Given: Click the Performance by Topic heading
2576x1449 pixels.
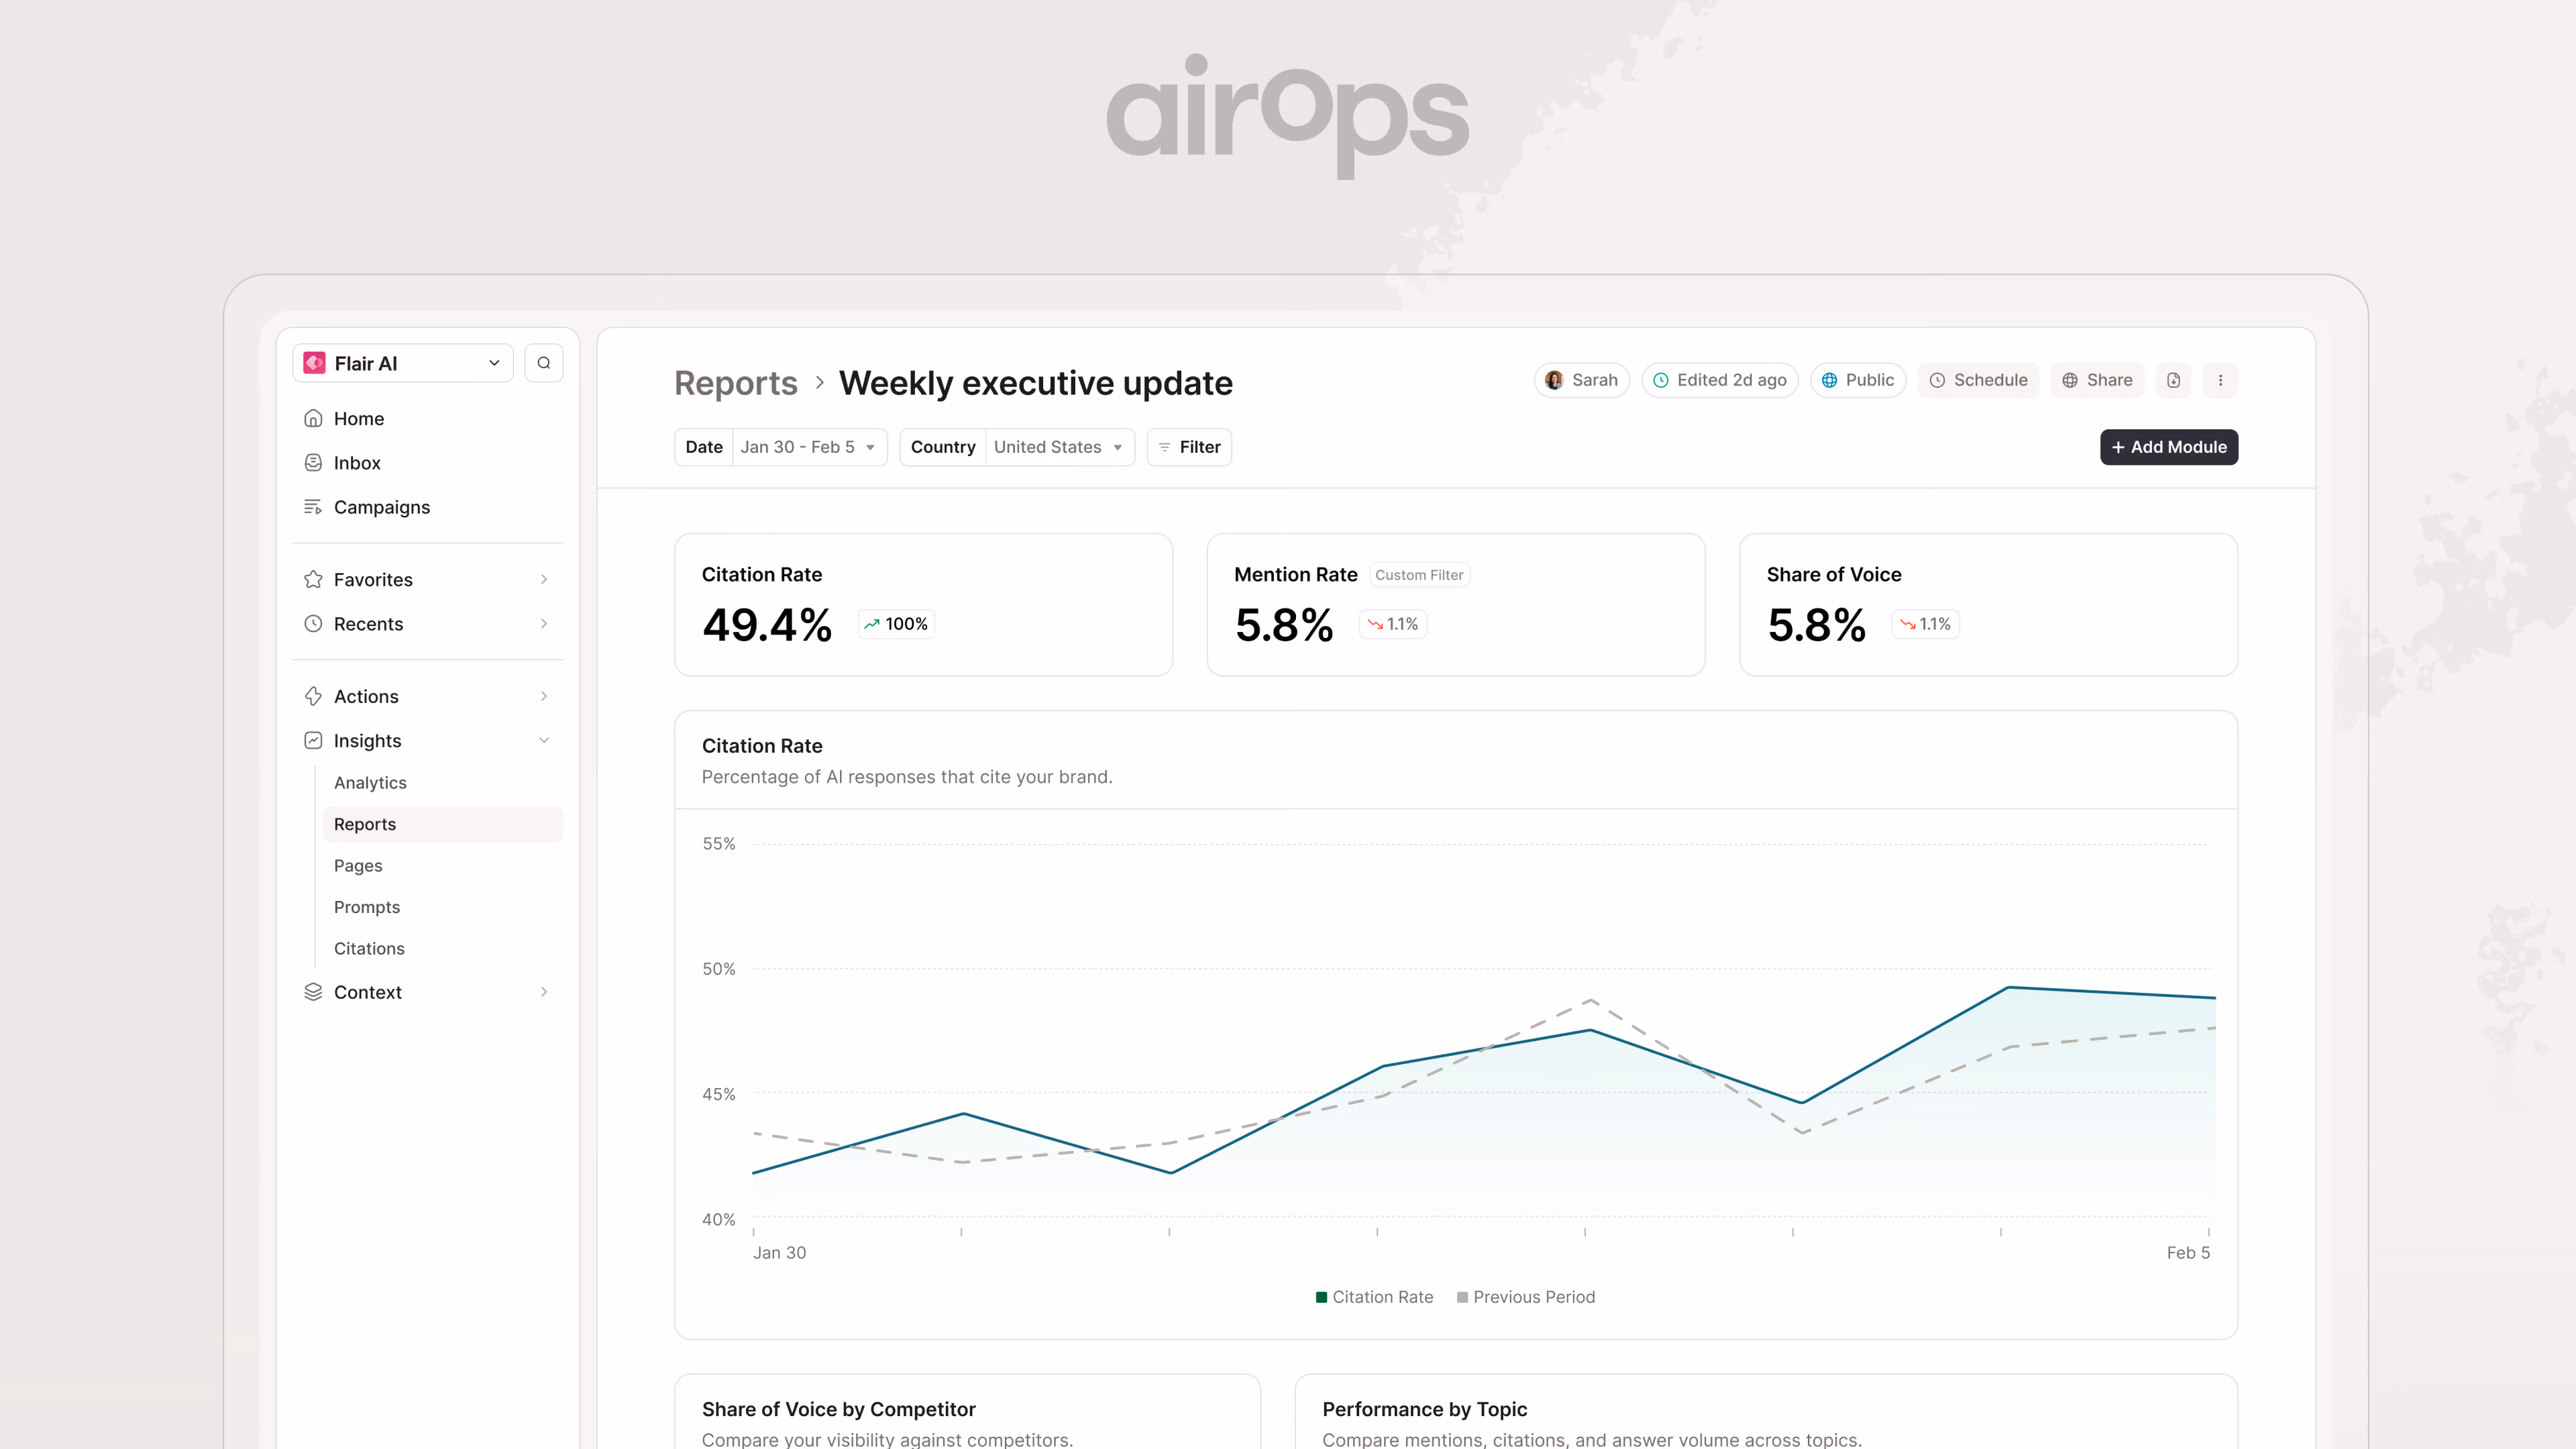Looking at the screenshot, I should (1424, 1409).
